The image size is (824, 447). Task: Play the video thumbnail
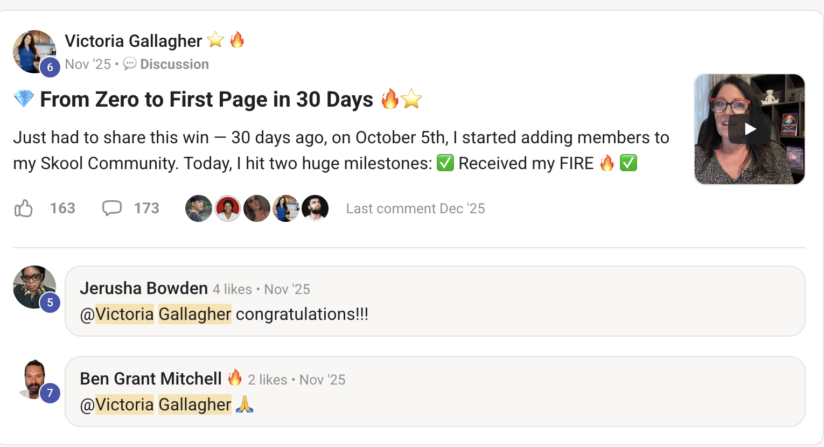pos(750,129)
